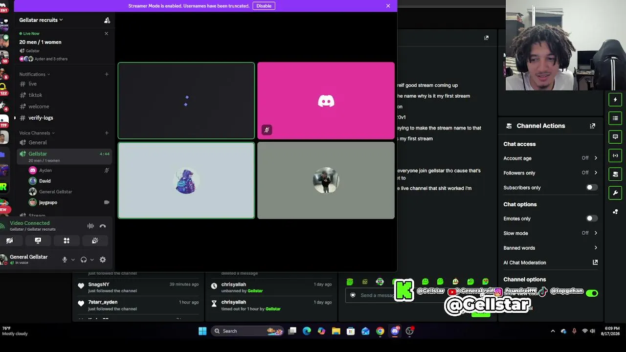Viewport: 626px width, 352px height.
Task: Deafen audio with the headphones icon
Action: [84, 260]
